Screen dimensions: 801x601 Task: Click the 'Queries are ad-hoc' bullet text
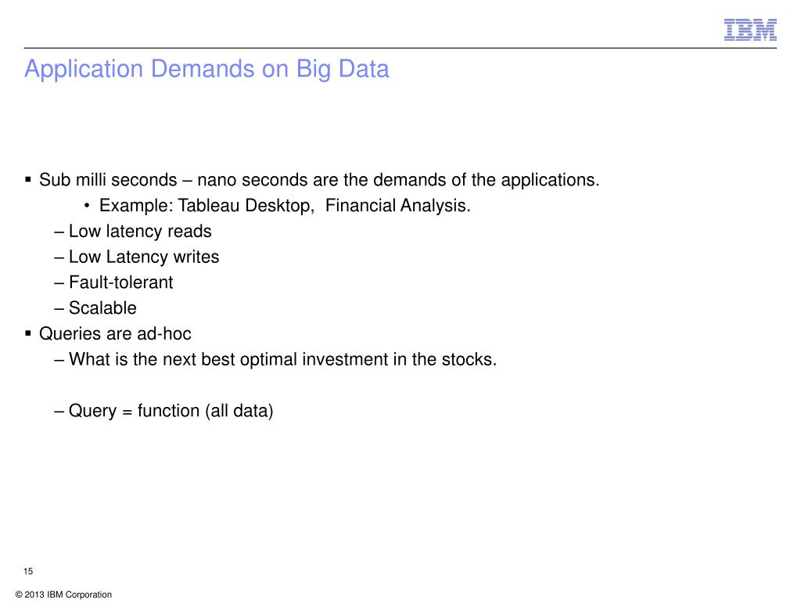tap(115, 334)
